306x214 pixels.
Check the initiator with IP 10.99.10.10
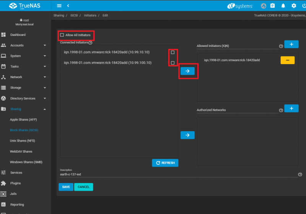coord(173,52)
